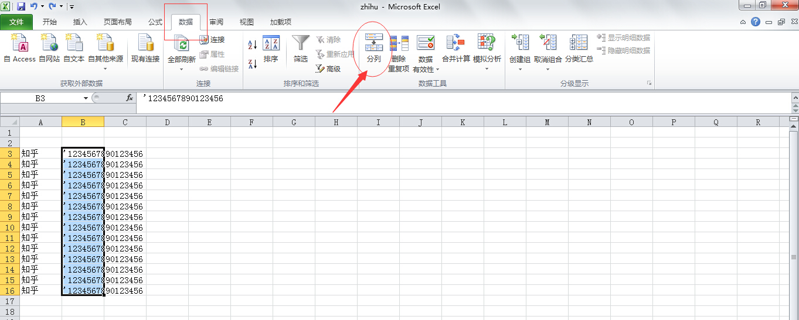This screenshot has height=320, width=799.
Task: Expand Refresh All dropdown arrow
Action: pos(182,68)
